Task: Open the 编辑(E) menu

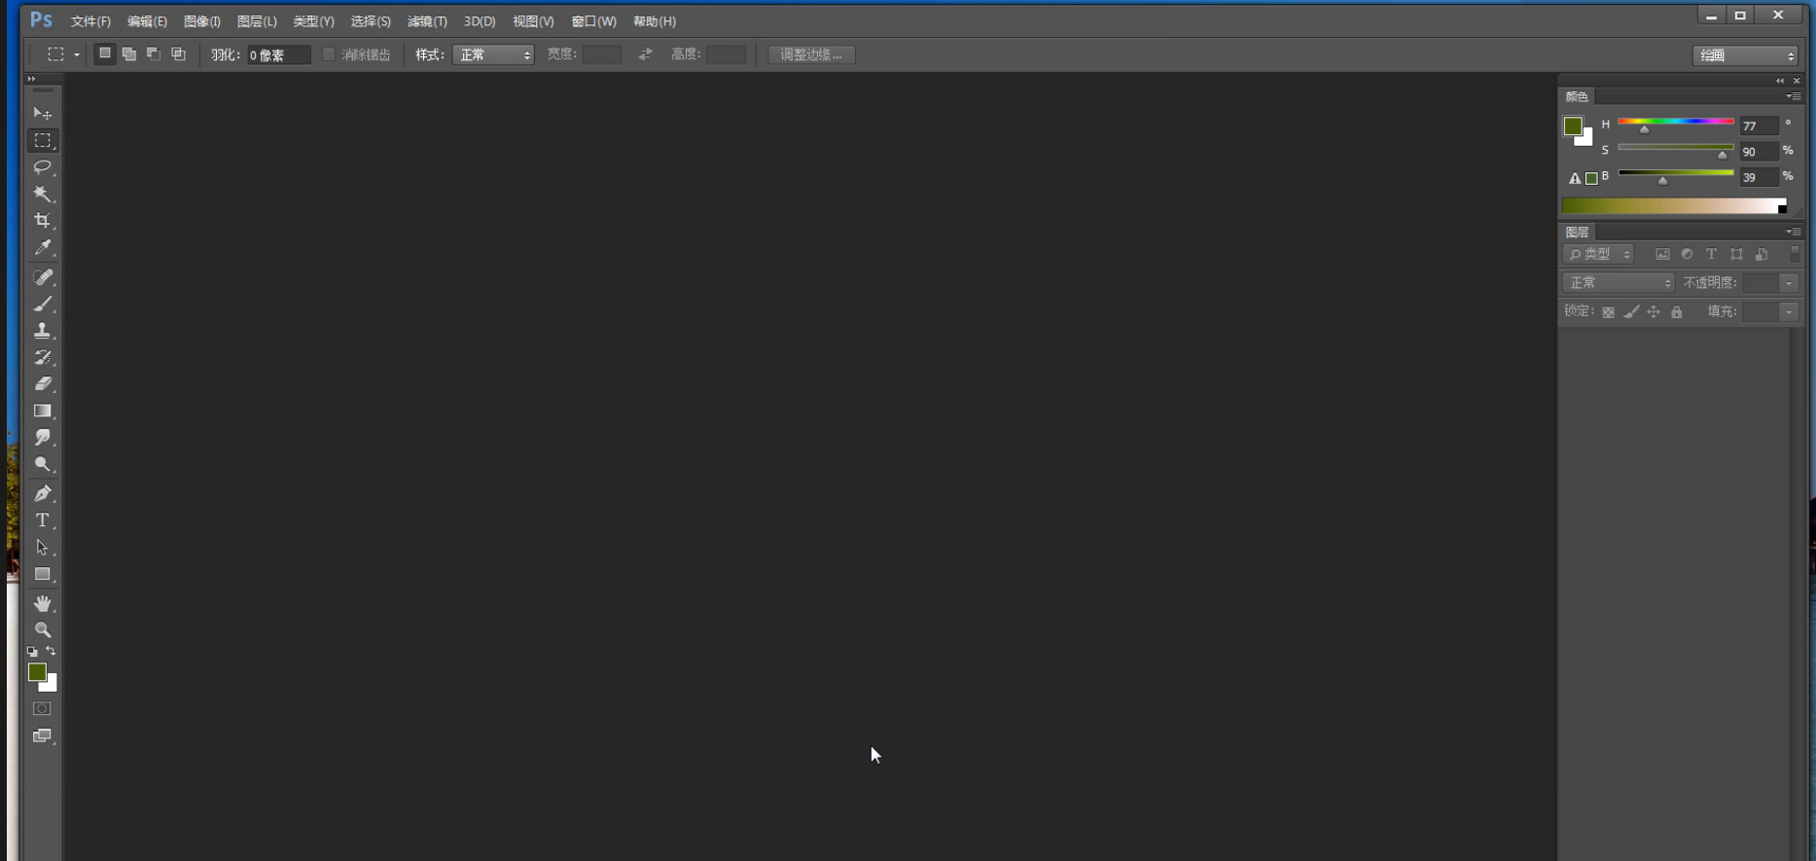Action: (147, 21)
